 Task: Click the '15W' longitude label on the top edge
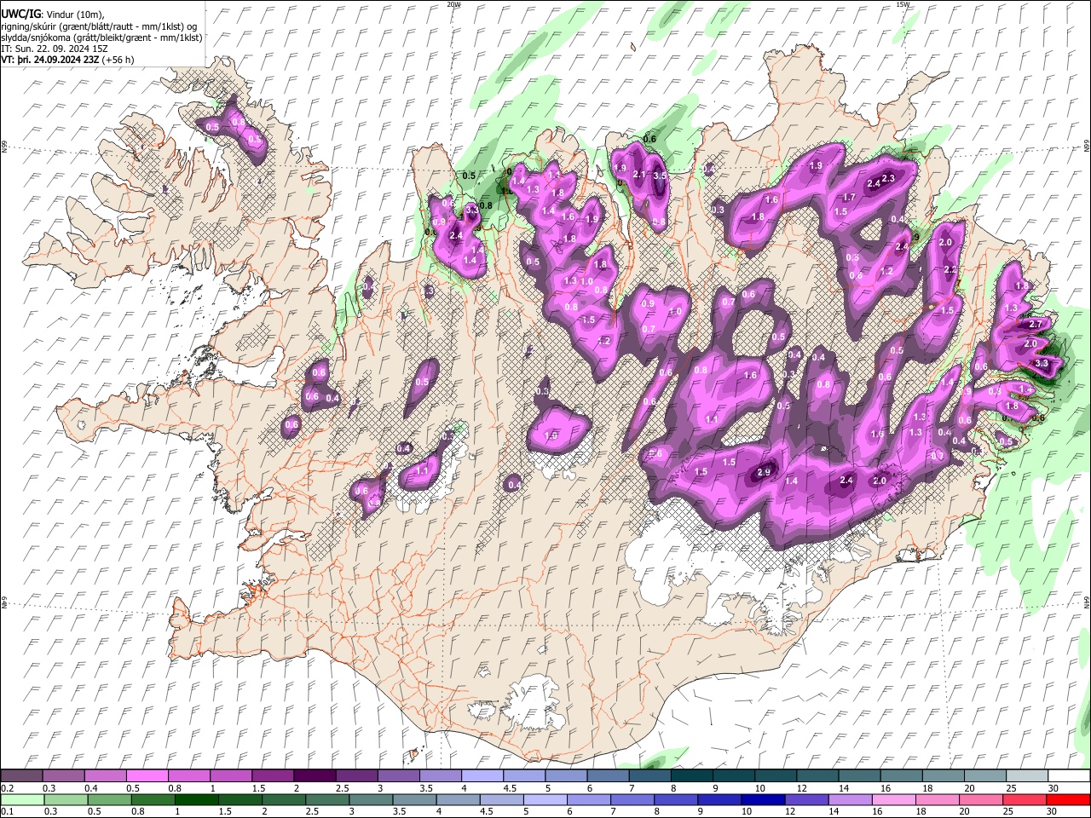pyautogui.click(x=903, y=4)
